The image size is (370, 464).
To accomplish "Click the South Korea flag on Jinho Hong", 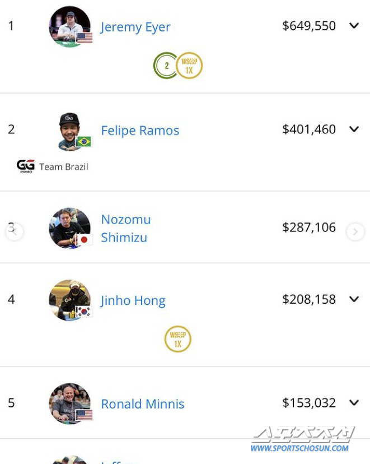I will click(x=84, y=312).
